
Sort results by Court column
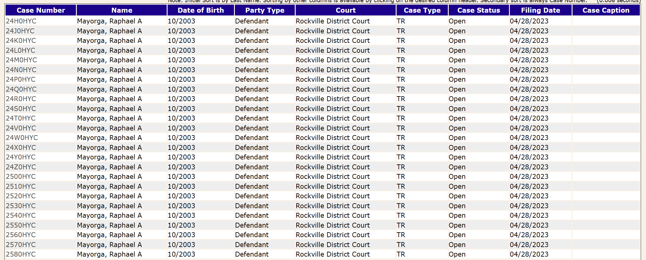click(345, 10)
